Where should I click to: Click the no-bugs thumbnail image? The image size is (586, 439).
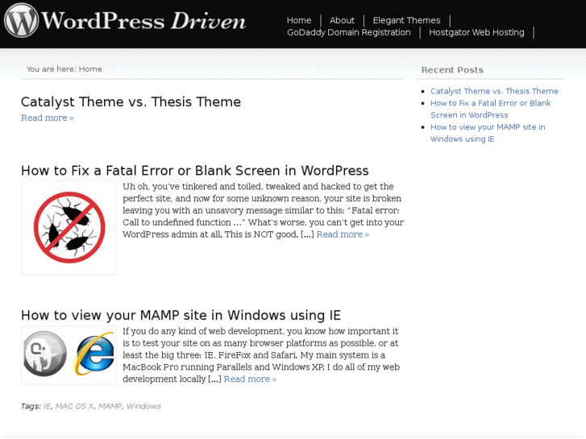pos(69,228)
